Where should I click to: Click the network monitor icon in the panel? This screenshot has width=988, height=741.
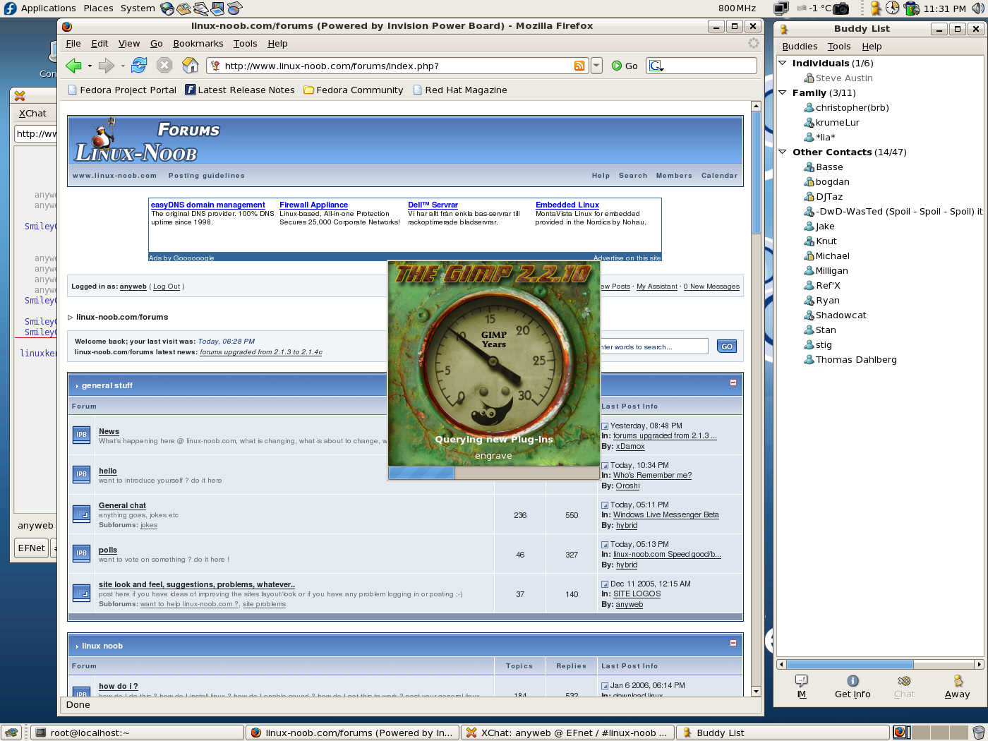pyautogui.click(x=781, y=8)
